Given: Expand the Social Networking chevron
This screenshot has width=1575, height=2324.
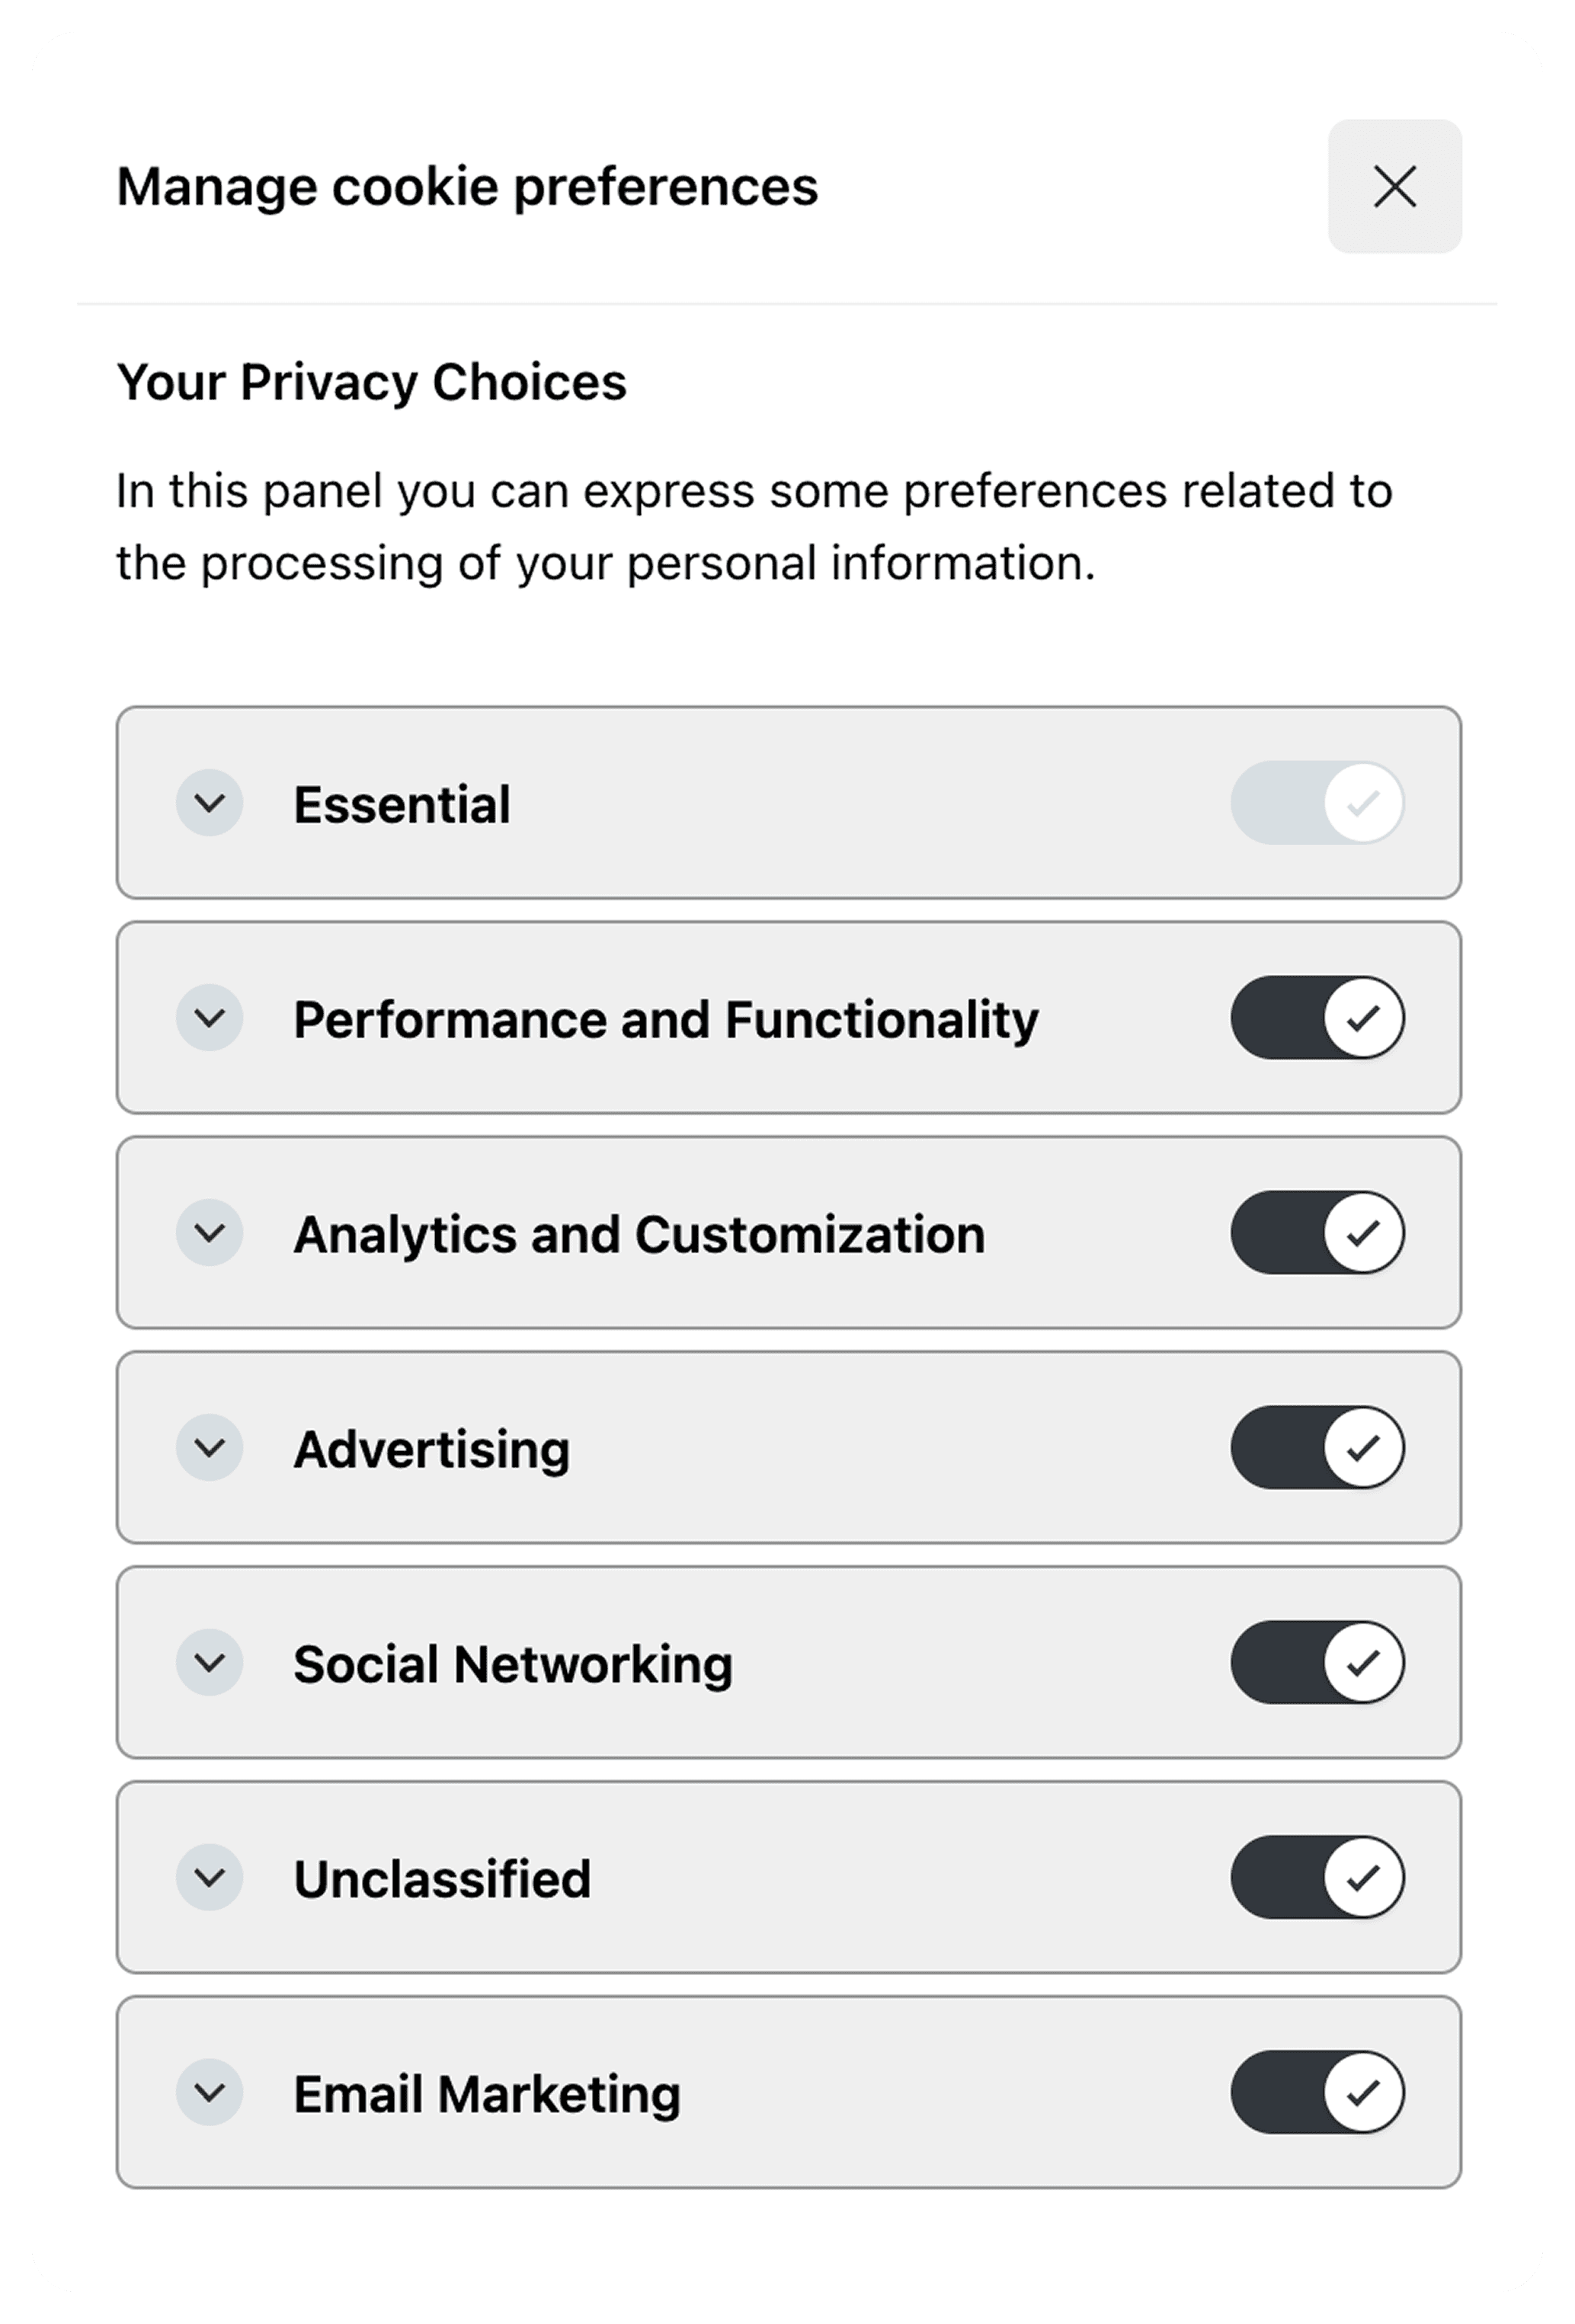Looking at the screenshot, I should pyautogui.click(x=210, y=1662).
